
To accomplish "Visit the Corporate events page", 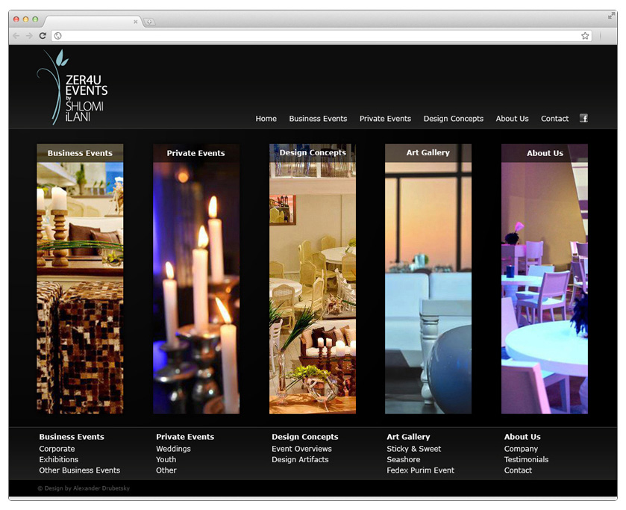I will [56, 448].
